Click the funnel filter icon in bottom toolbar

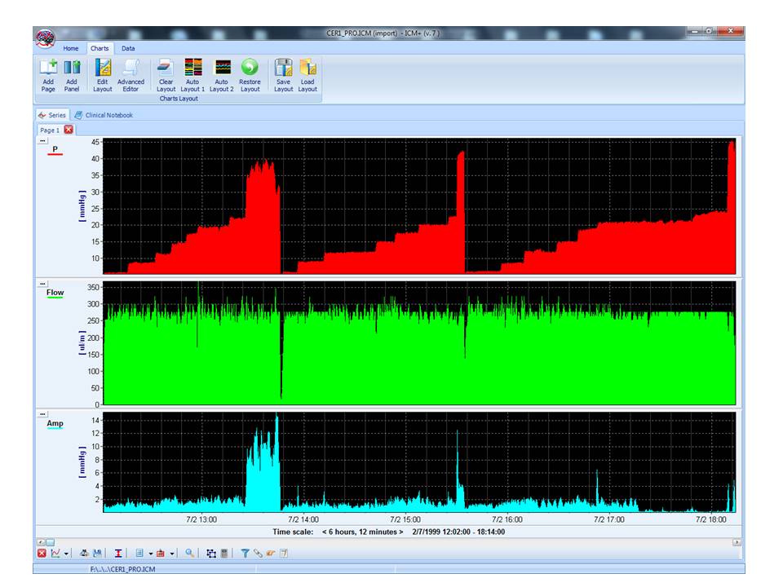[x=245, y=554]
